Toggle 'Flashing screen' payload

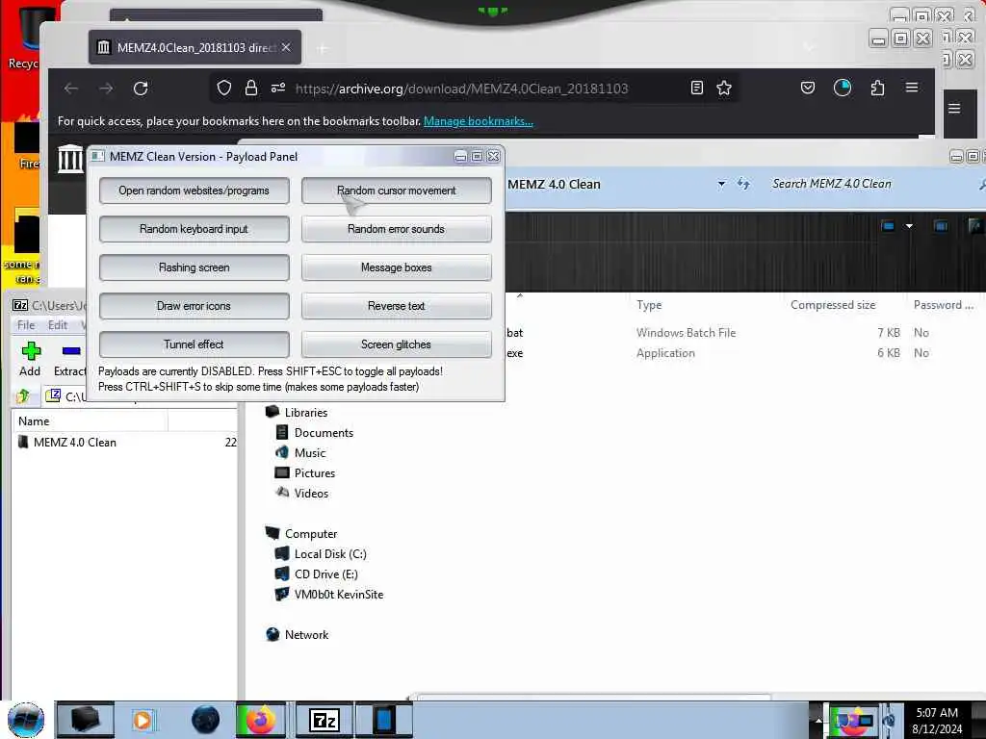point(194,268)
